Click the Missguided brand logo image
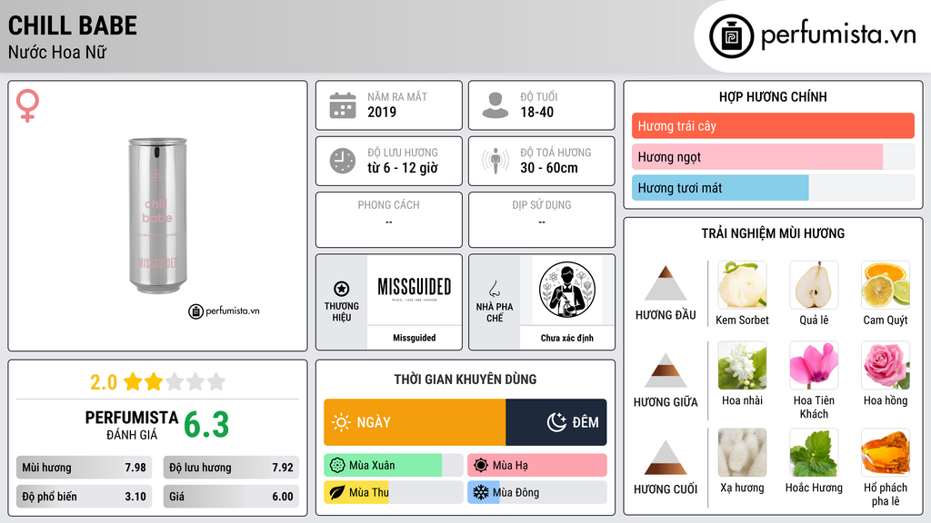 coord(415,290)
